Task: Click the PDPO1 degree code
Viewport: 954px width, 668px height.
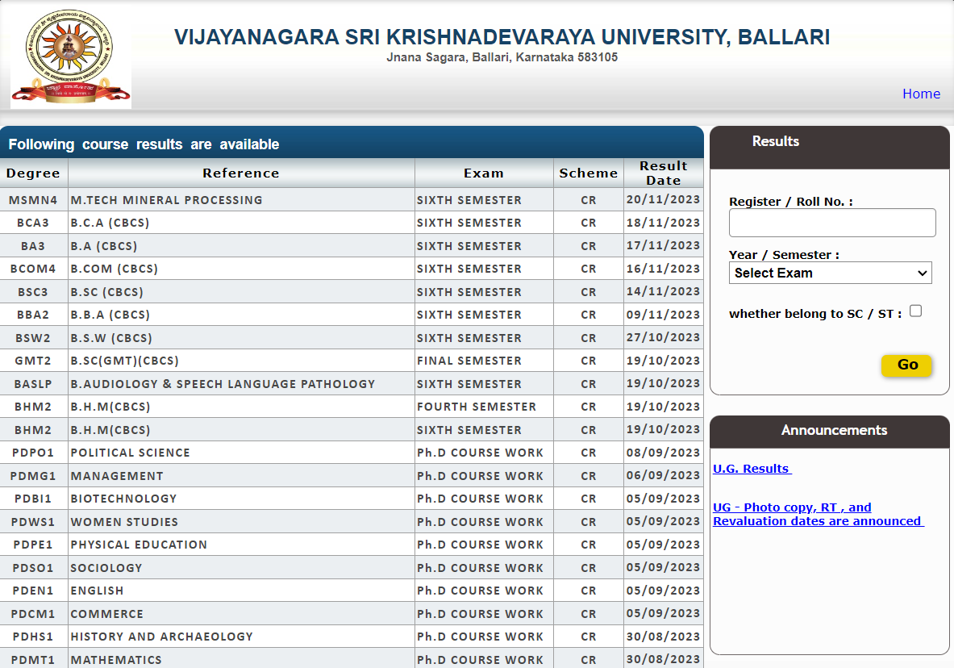Action: pyautogui.click(x=33, y=453)
